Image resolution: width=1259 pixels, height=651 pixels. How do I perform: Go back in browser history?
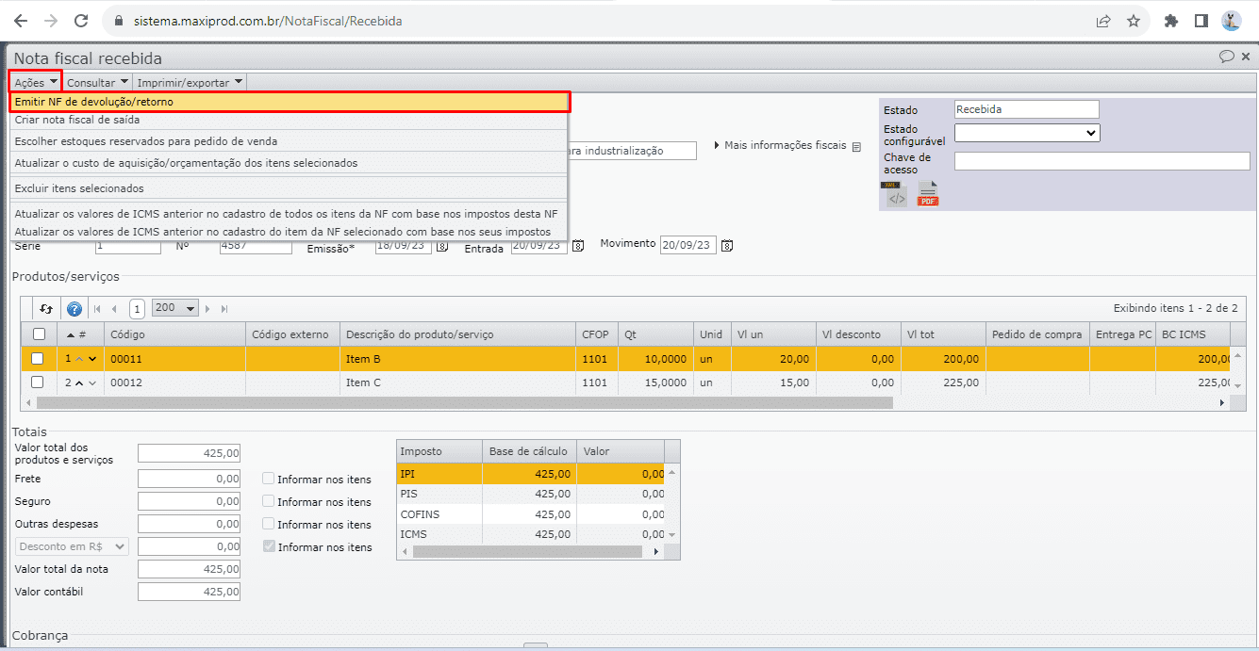[21, 21]
